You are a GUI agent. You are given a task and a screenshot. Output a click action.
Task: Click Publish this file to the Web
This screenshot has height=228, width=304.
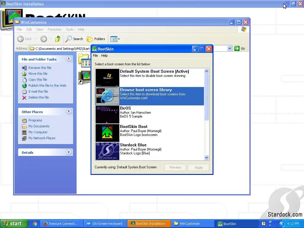coord(47,85)
